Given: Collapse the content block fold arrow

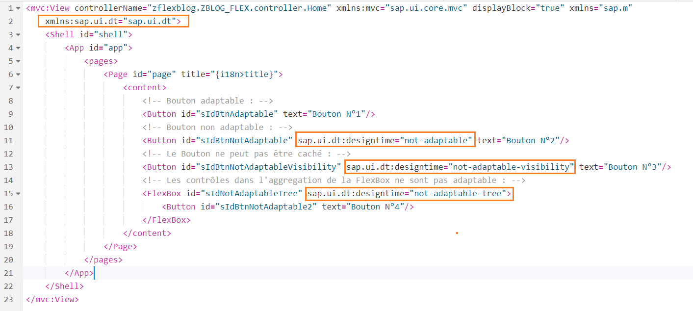Looking at the screenshot, I should 18,88.
